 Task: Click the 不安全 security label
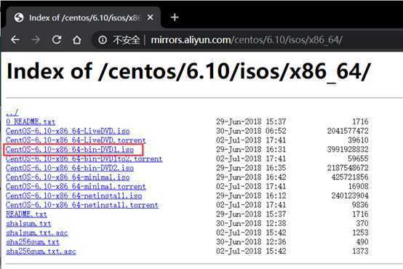(126, 40)
